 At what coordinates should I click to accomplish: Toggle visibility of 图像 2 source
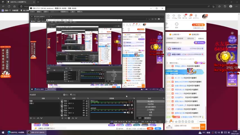tap(84, 110)
